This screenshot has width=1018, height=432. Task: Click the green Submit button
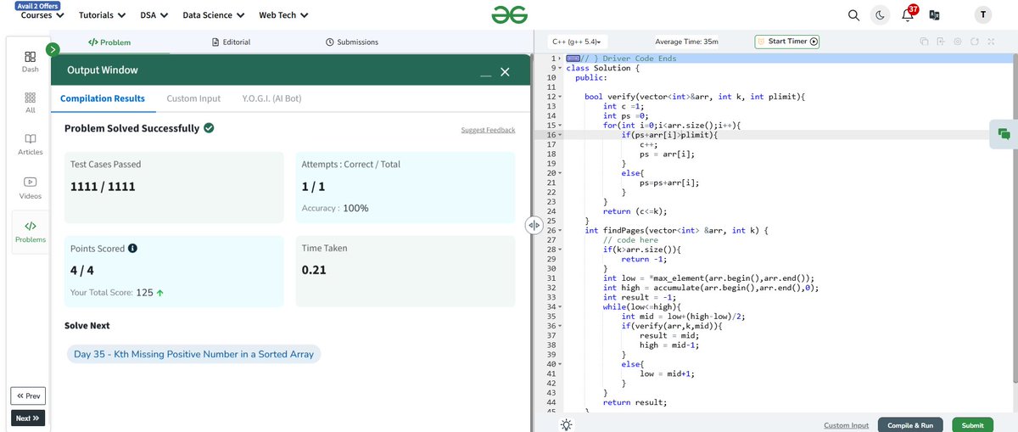973,425
